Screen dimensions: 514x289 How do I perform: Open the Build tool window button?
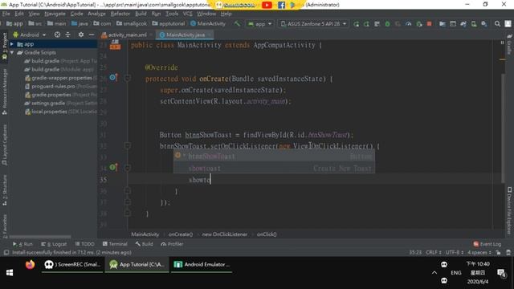[x=145, y=244]
